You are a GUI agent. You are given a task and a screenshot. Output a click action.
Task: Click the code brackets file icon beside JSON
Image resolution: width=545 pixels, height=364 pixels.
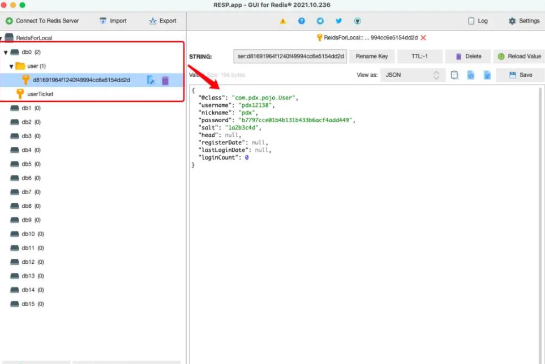(x=471, y=75)
